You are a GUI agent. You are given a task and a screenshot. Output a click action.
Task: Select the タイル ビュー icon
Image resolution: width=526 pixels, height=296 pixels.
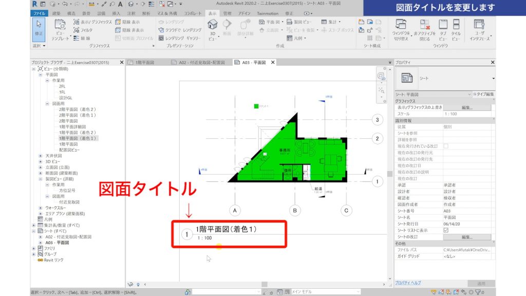tap(456, 26)
